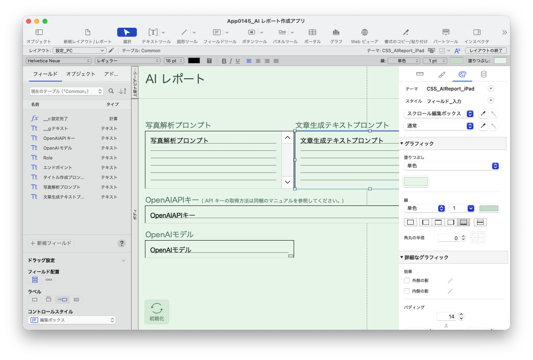Collapse the グラフィック section
The image size is (533, 360).
click(402, 144)
